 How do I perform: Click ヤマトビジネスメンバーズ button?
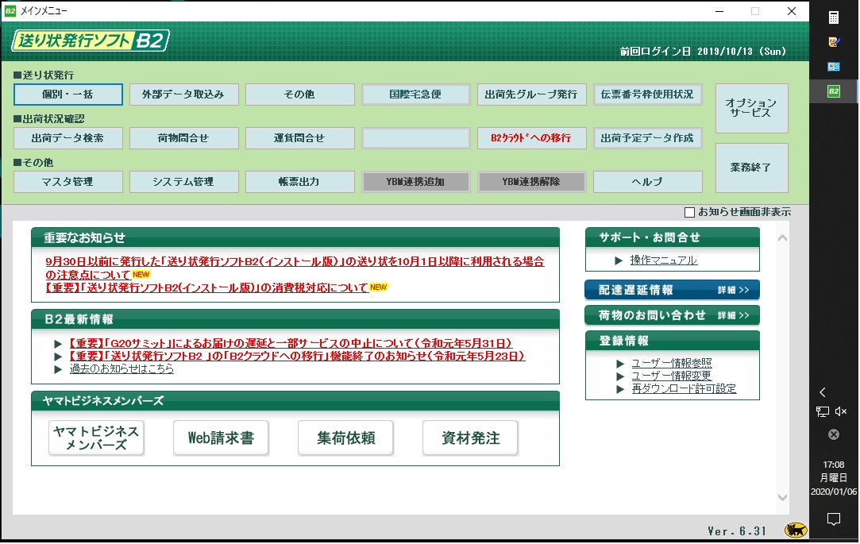97,438
